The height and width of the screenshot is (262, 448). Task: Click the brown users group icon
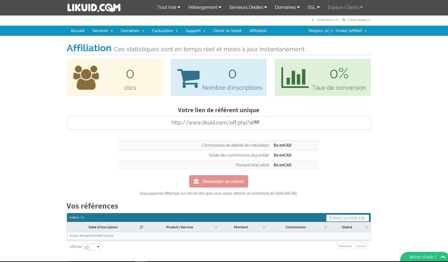(x=86, y=77)
